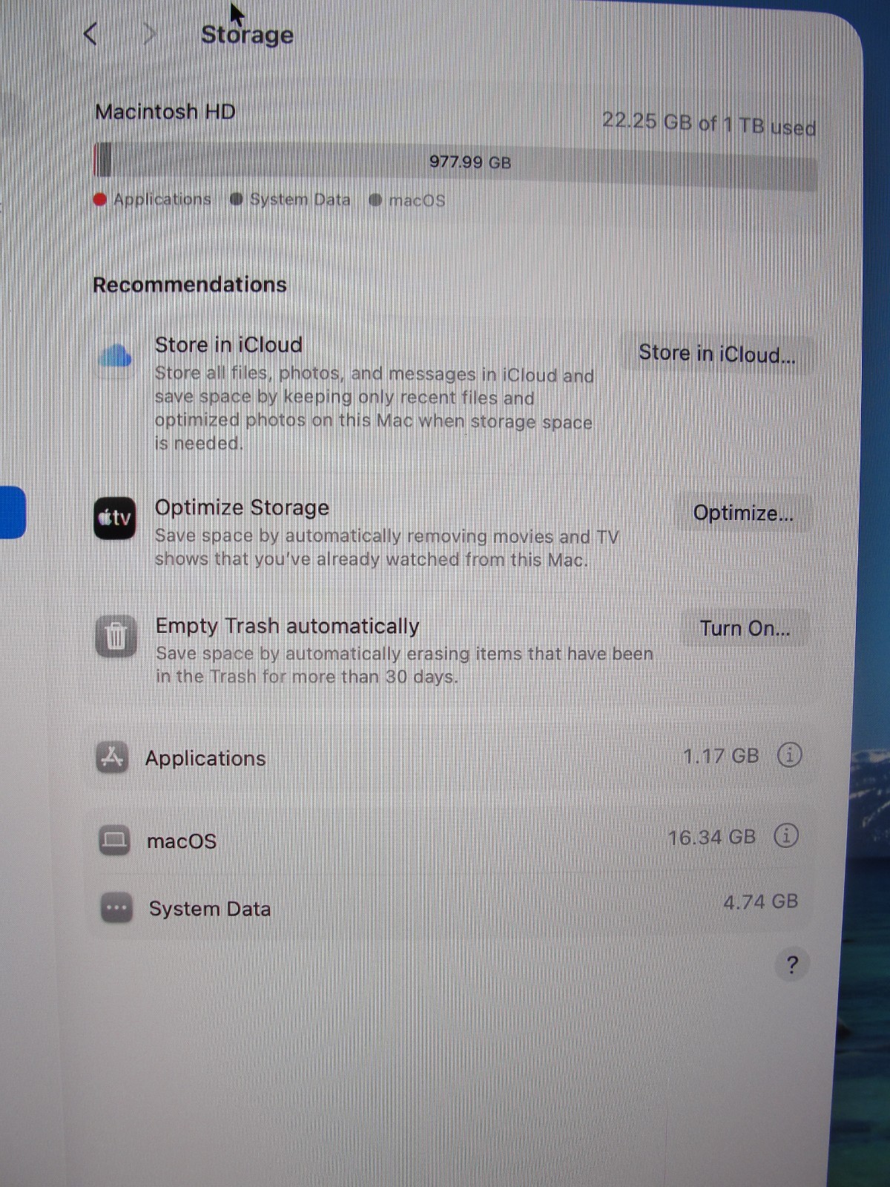The height and width of the screenshot is (1187, 890).
Task: Click the System Data ellipsis icon
Action: [x=116, y=907]
